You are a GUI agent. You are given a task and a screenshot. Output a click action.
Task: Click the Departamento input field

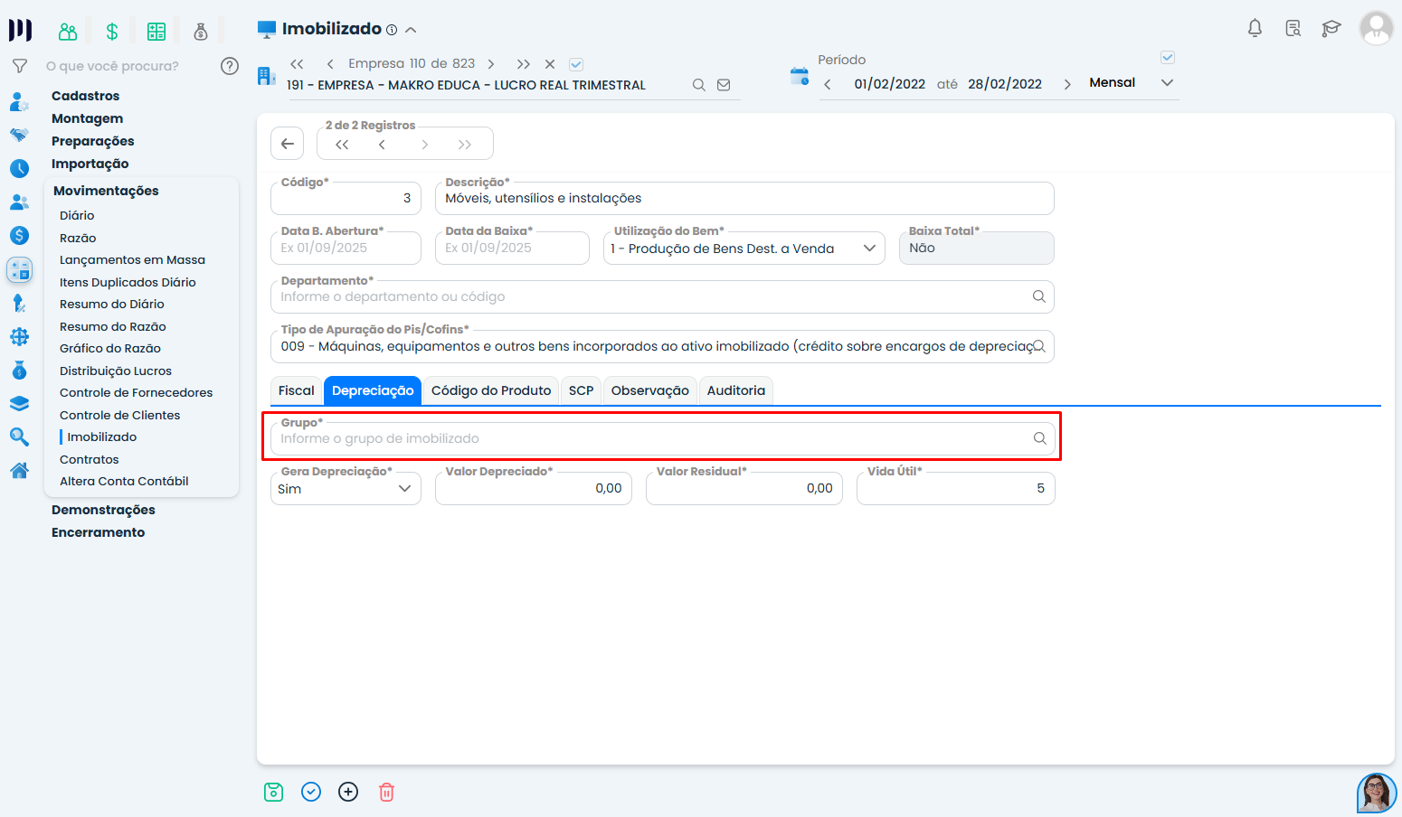(x=651, y=297)
